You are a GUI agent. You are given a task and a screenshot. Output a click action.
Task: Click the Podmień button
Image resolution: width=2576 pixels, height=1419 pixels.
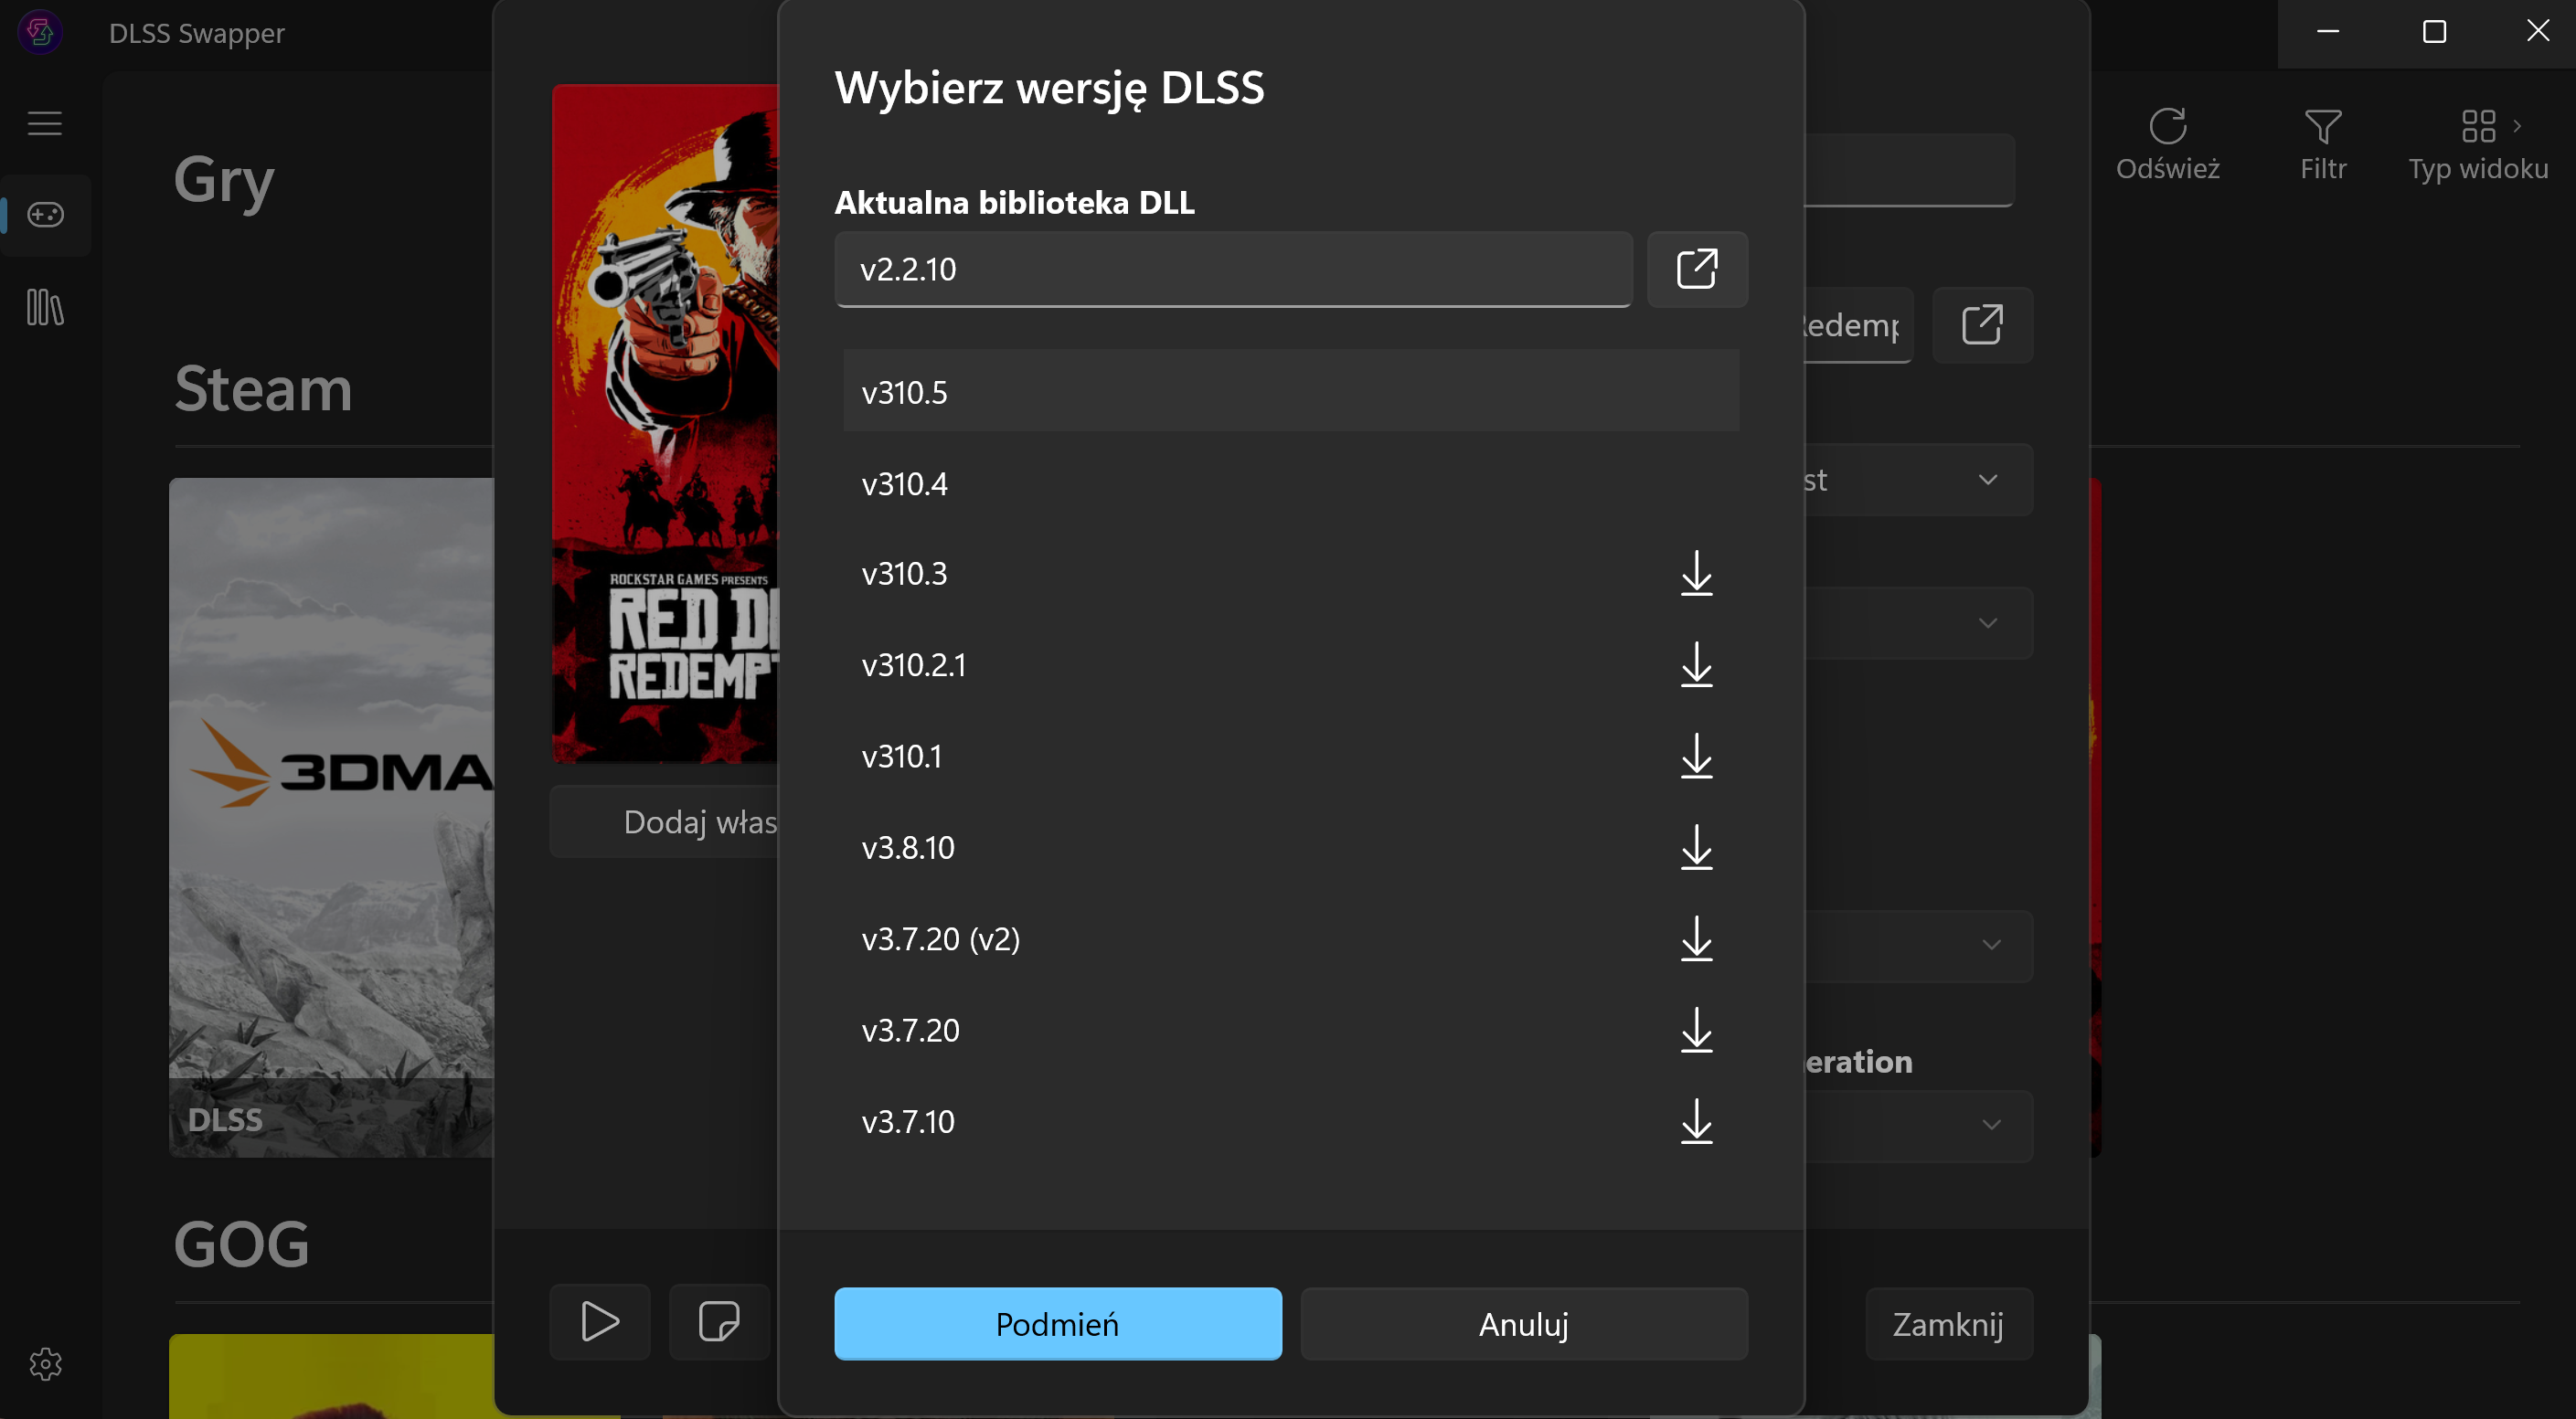click(1058, 1324)
